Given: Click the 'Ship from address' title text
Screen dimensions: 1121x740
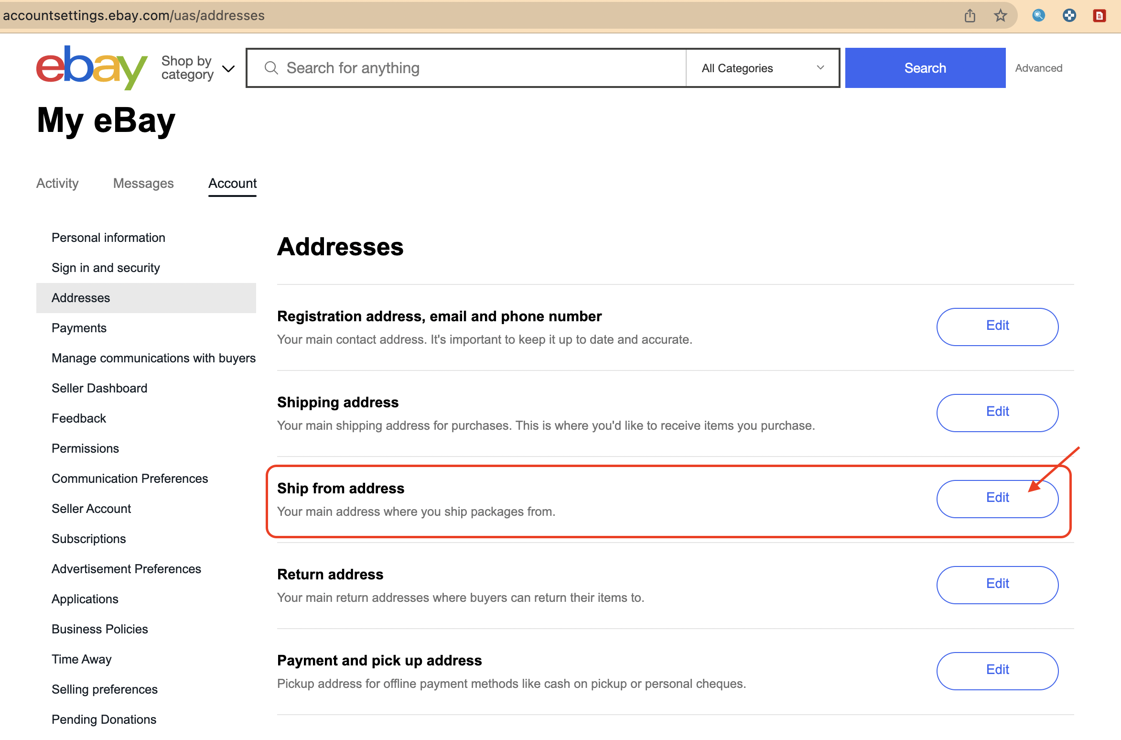Looking at the screenshot, I should [x=341, y=488].
